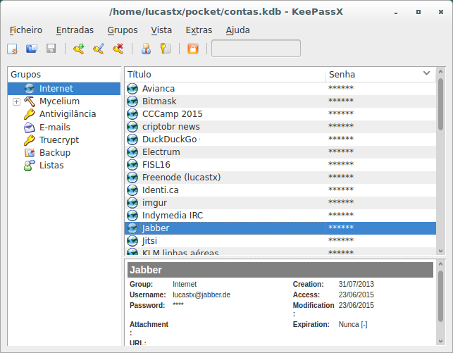
Task: Select the Identi.ca entry
Action: coord(280,190)
